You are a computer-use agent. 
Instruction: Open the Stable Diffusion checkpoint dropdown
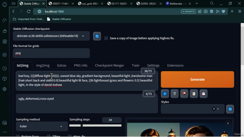(x=51, y=36)
